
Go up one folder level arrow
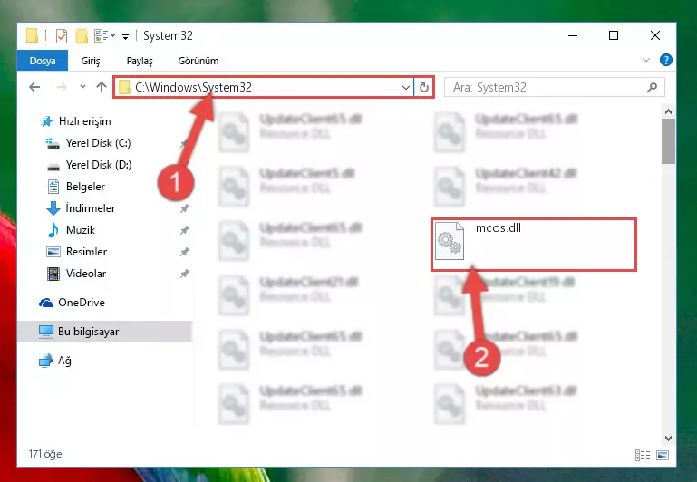[102, 87]
